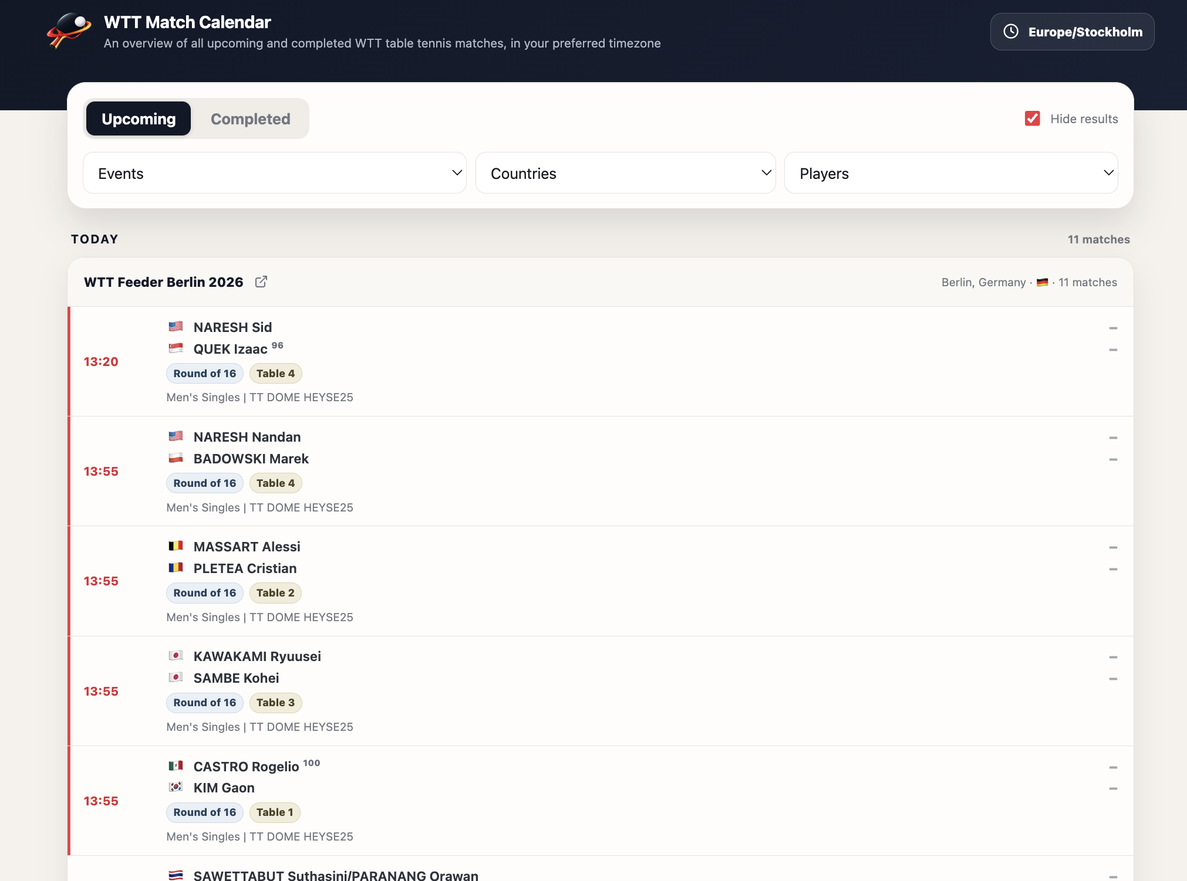
Task: Select player CASTRO Rogelio
Action: (247, 767)
